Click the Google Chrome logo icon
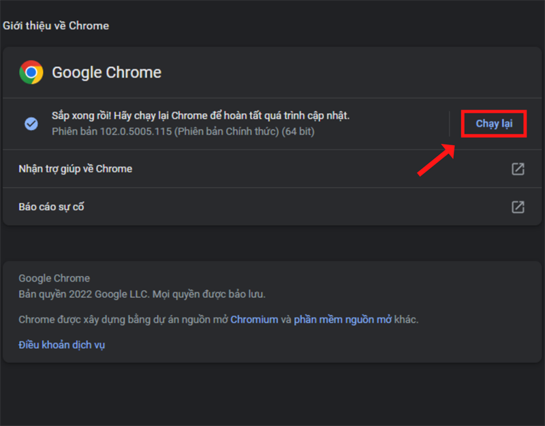 pos(31,72)
